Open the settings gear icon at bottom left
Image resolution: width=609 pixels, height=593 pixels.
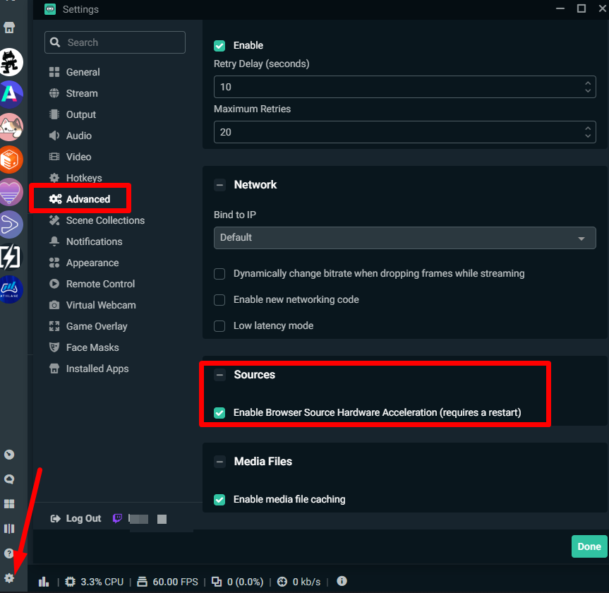pos(9,577)
